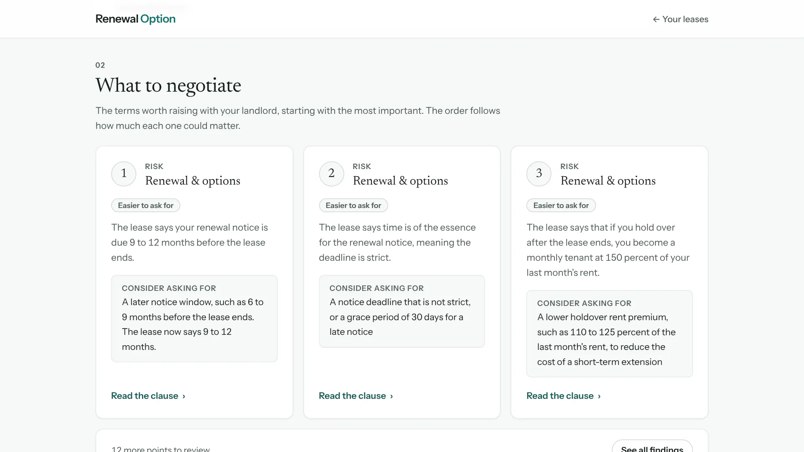Click Renewal & options title in card 1
The image size is (804, 452).
coord(193,181)
